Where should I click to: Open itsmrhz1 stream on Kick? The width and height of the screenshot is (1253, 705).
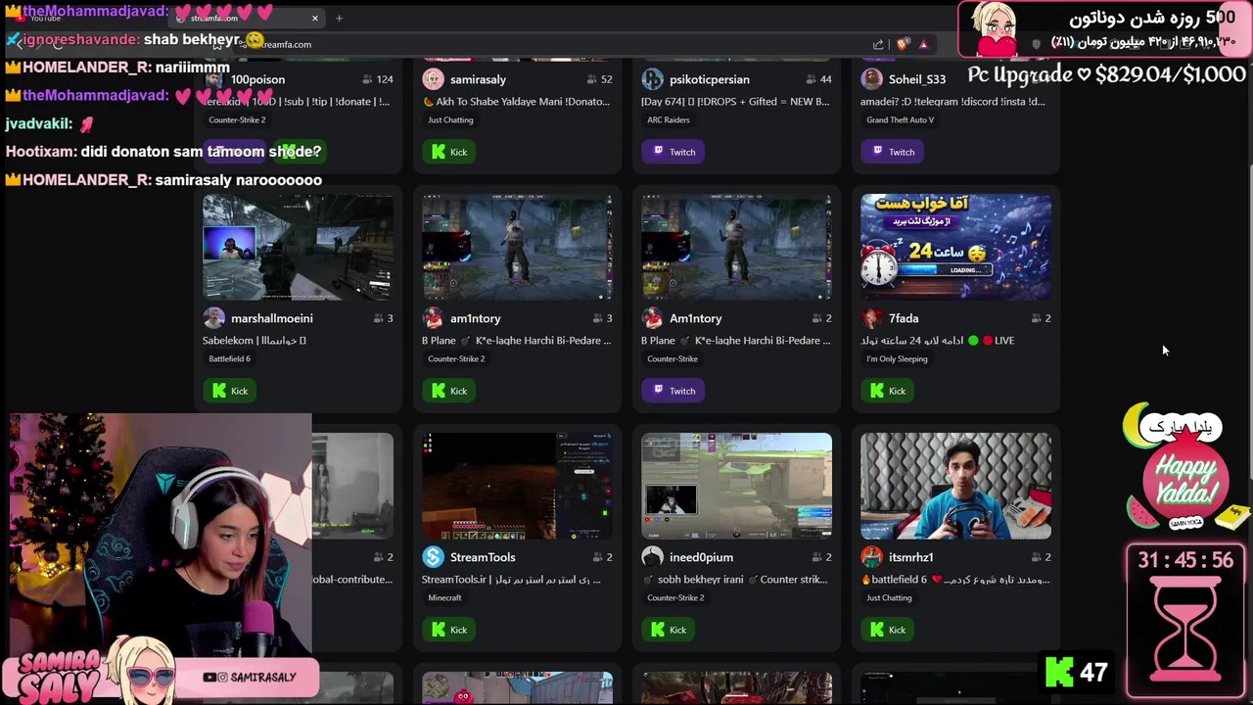pyautogui.click(x=888, y=630)
